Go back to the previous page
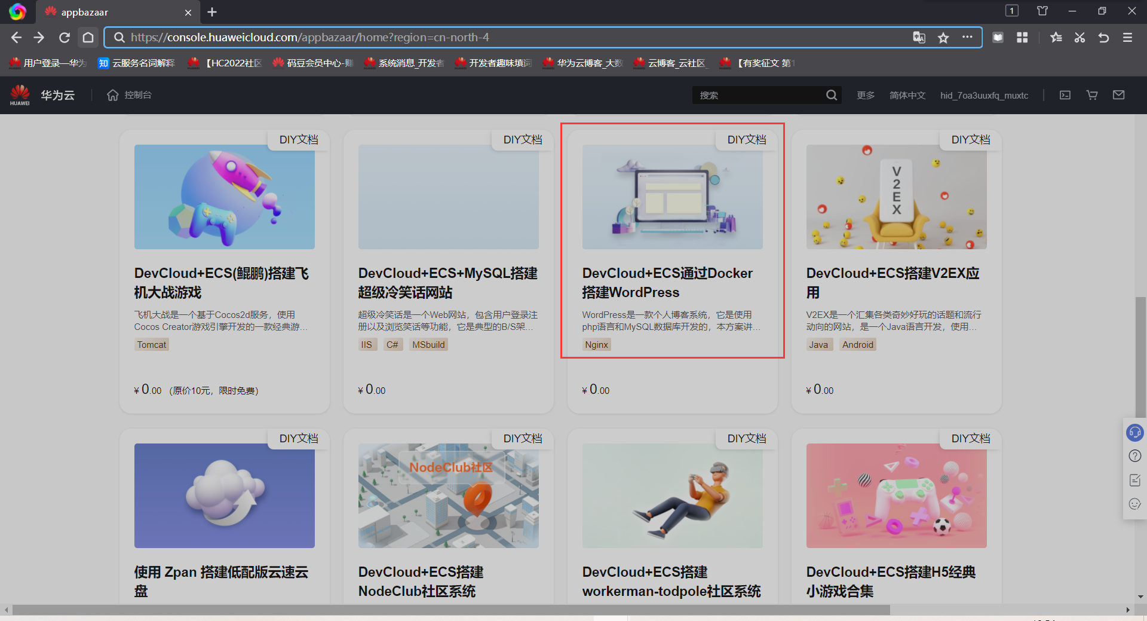Viewport: 1147px width, 621px height. 16,38
